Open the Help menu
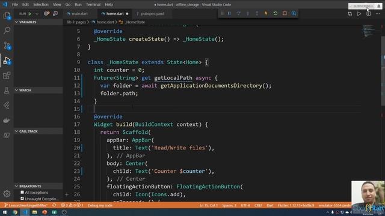Screen dimensions: 385x216 (x=109, y=4)
